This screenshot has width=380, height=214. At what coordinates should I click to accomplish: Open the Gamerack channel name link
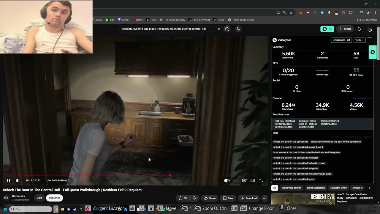[19, 196]
